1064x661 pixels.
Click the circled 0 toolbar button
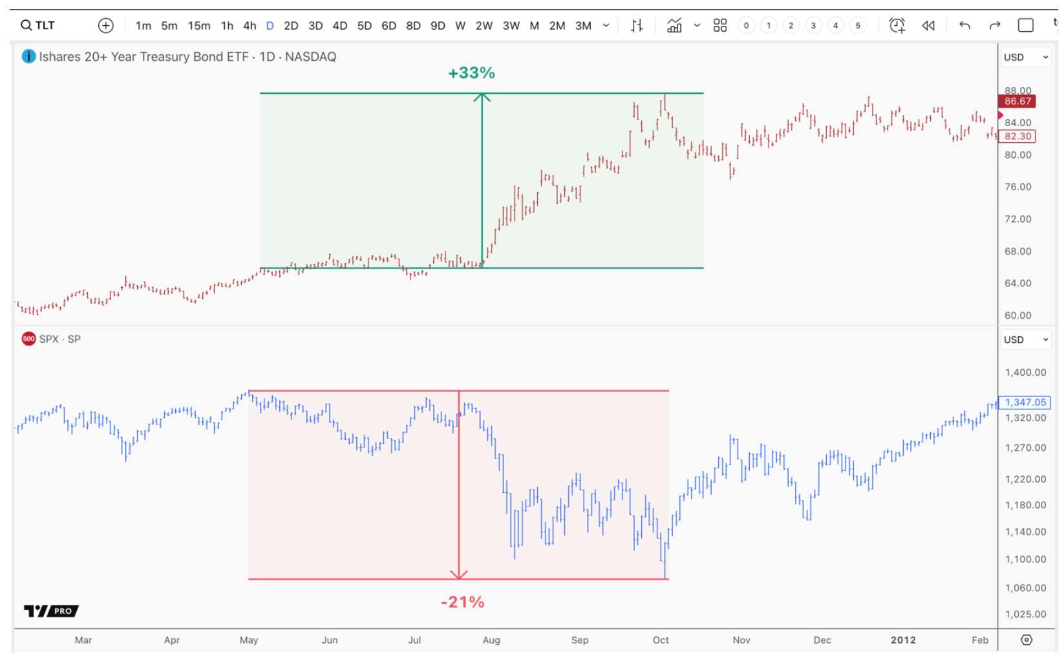(x=746, y=25)
